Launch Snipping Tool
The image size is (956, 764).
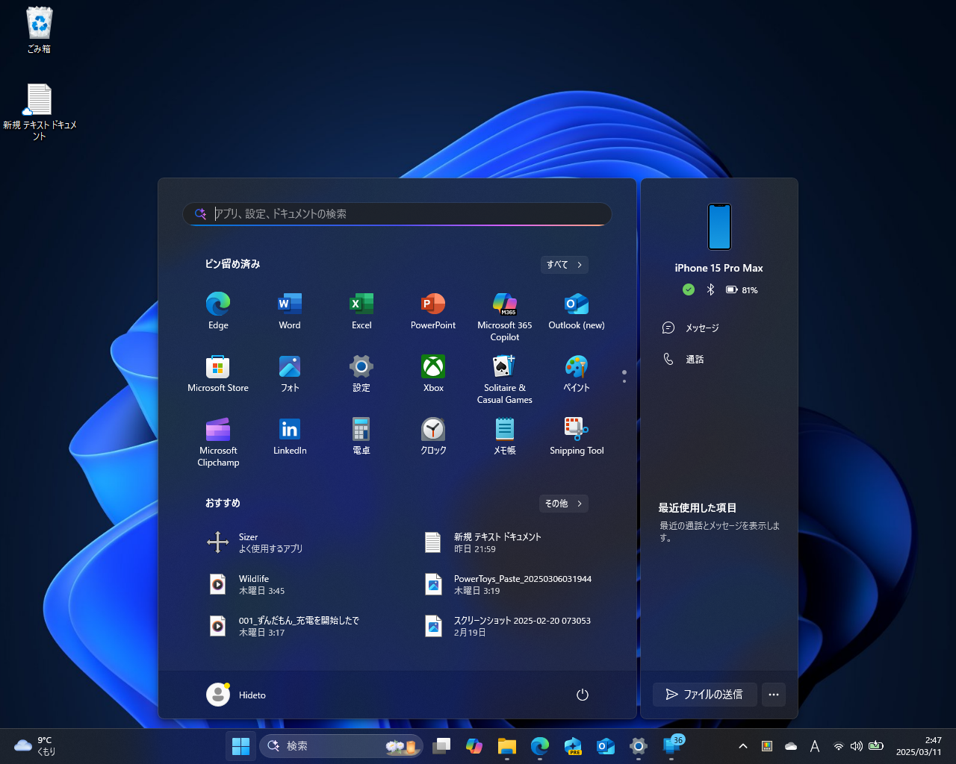pos(577,436)
